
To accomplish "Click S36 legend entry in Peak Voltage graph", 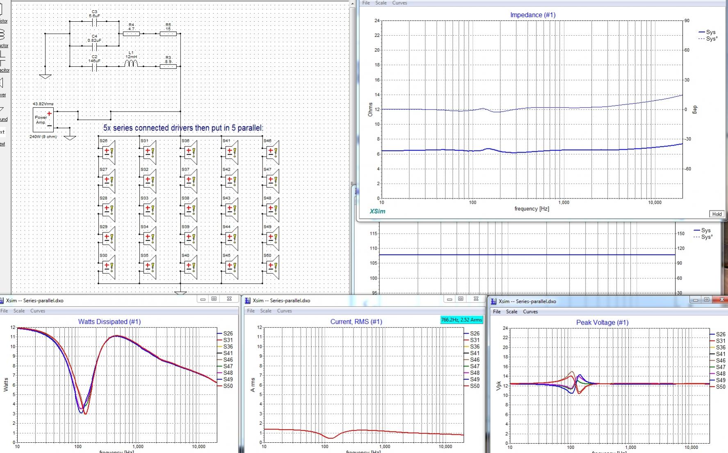I will pyautogui.click(x=718, y=347).
